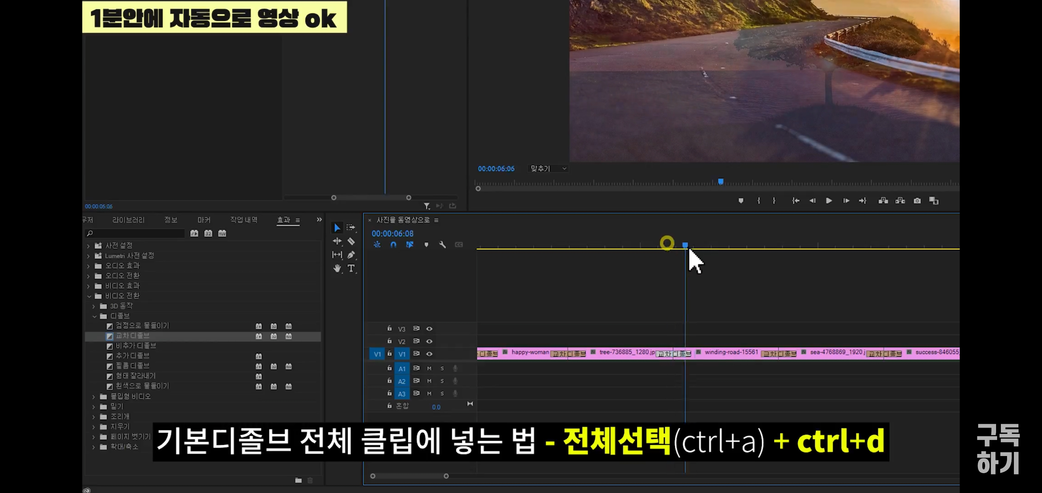Select 필름 디졸브 transition
Viewport: 1042px width, 493px height.
132,366
